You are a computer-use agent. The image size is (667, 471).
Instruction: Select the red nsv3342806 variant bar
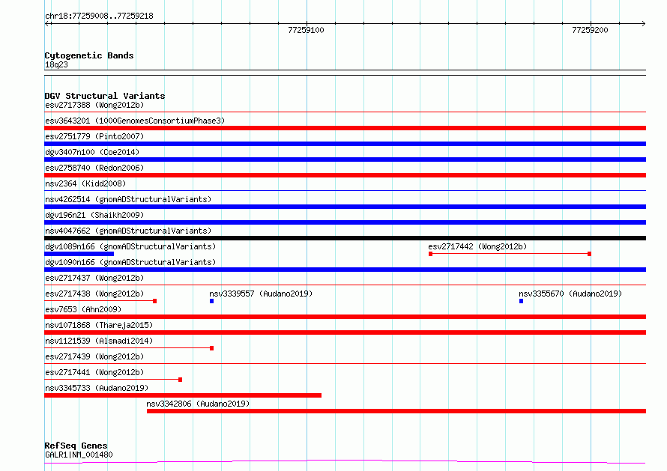pos(396,411)
